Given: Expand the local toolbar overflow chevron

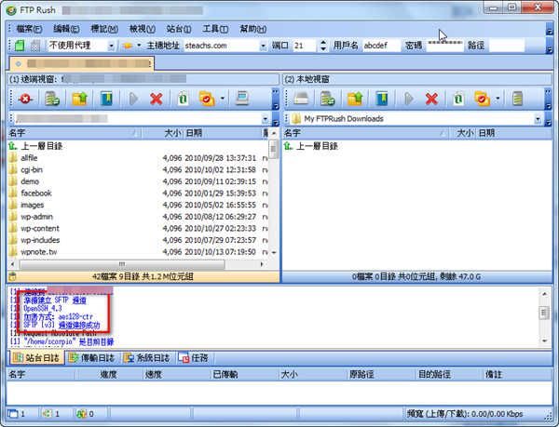Looking at the screenshot, I should 548,99.
